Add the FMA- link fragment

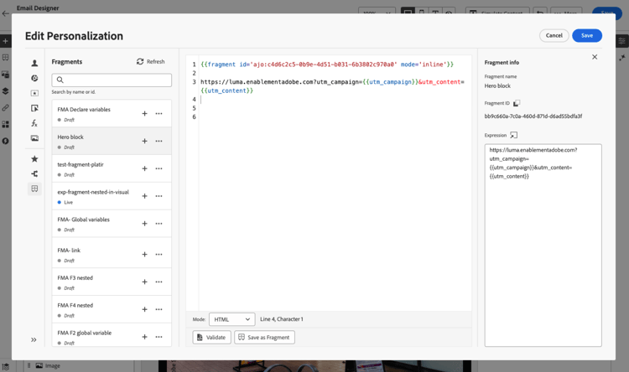(144, 254)
